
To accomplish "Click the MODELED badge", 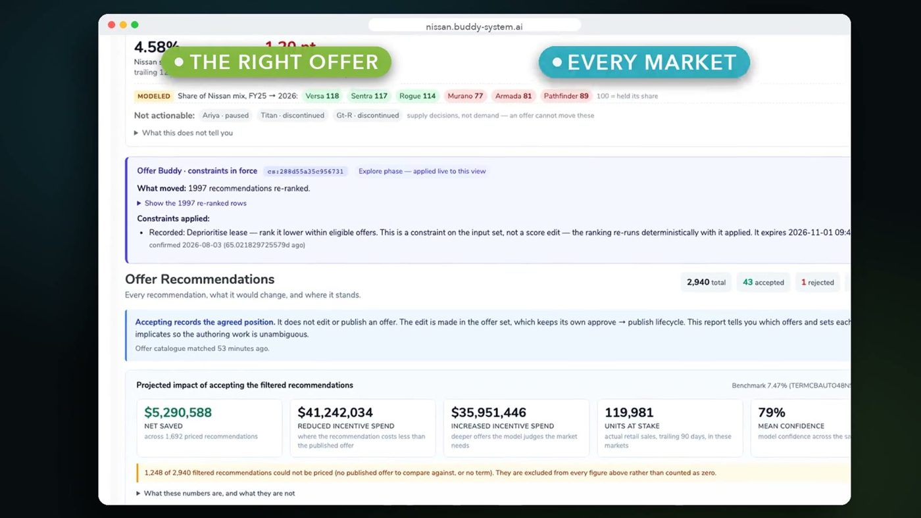I will [154, 96].
